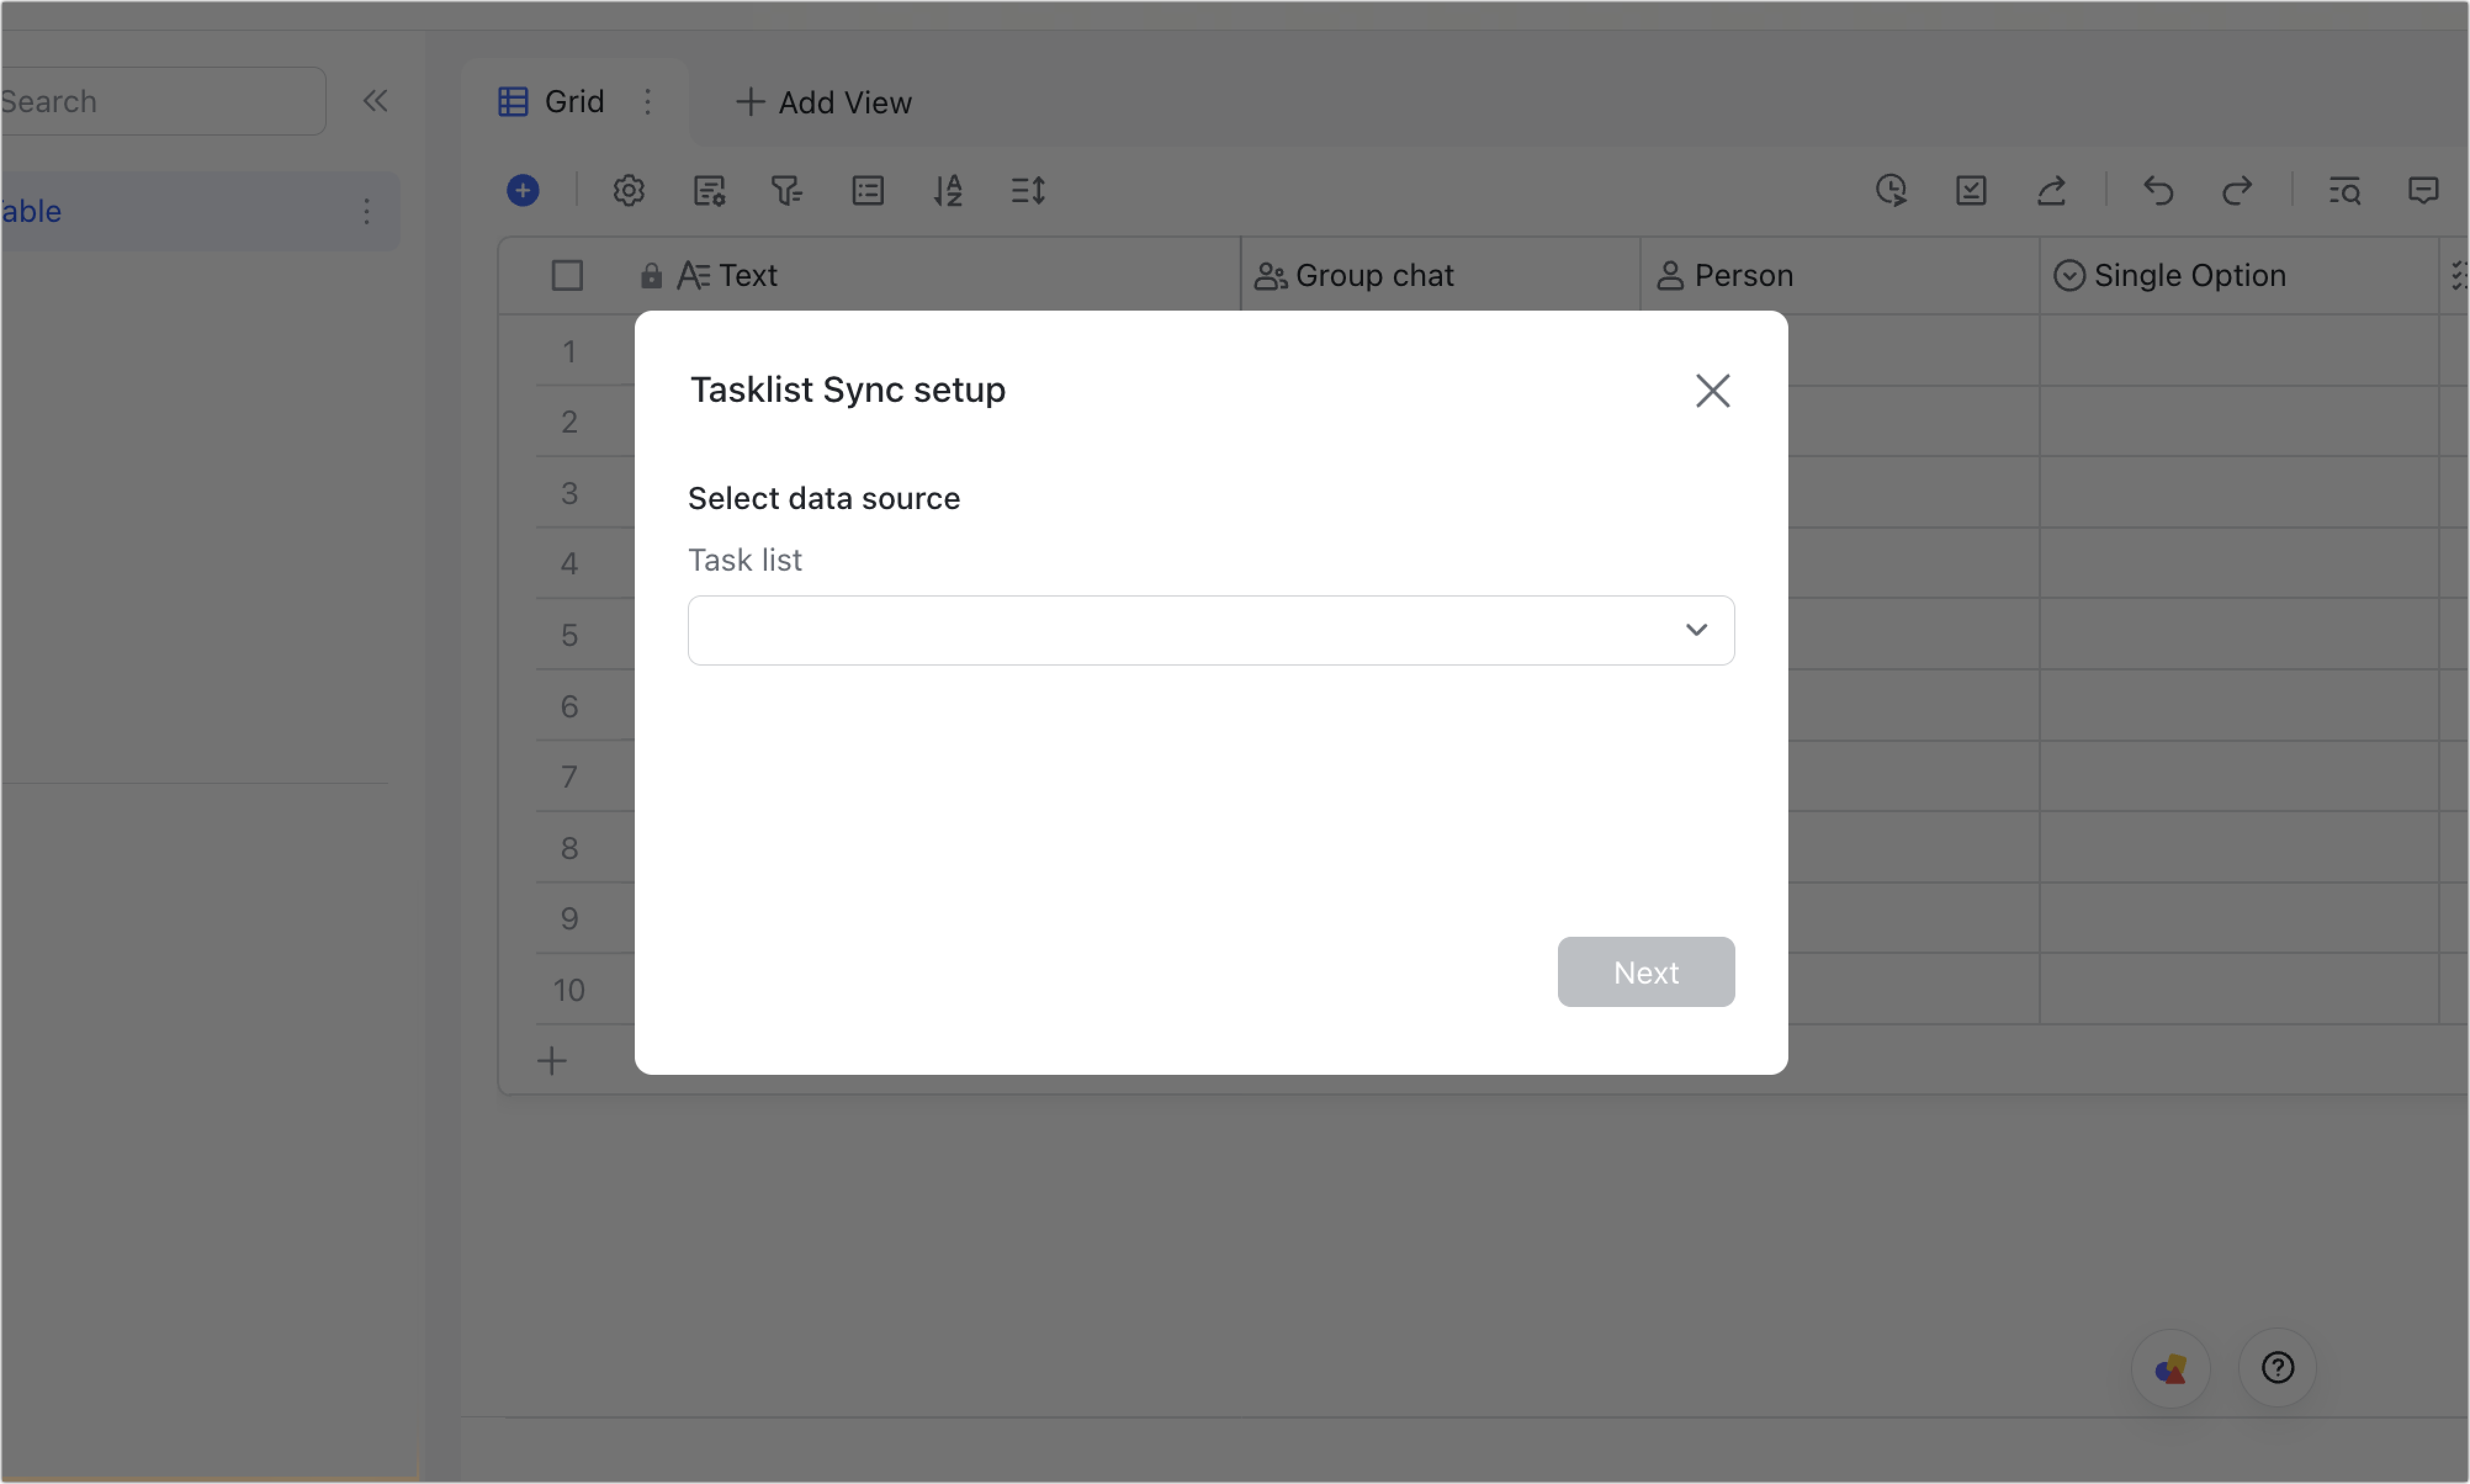Image resolution: width=2470 pixels, height=1484 pixels.
Task: Toggle the record completion check icon
Action: coord(1970,190)
